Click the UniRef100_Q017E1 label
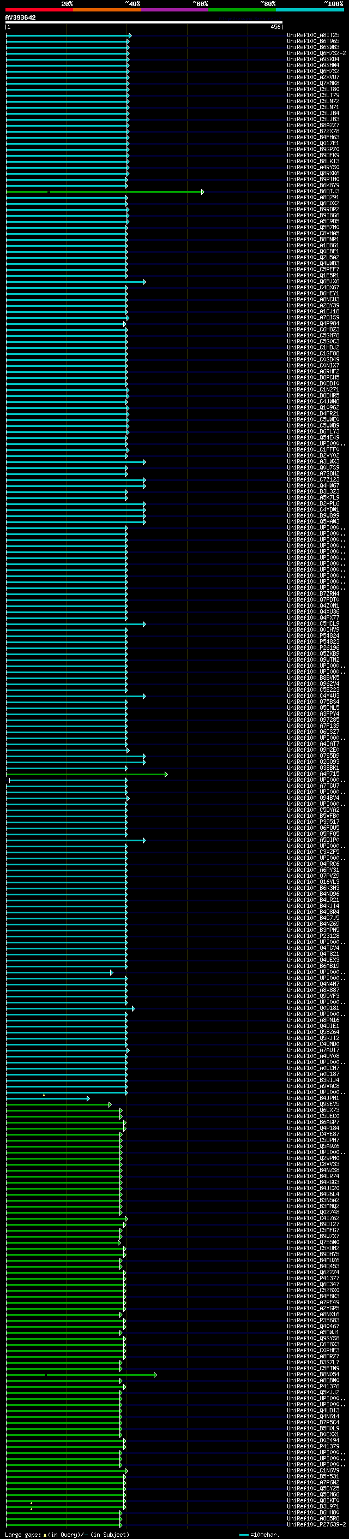This screenshot has width=349, height=1539. (313, 144)
